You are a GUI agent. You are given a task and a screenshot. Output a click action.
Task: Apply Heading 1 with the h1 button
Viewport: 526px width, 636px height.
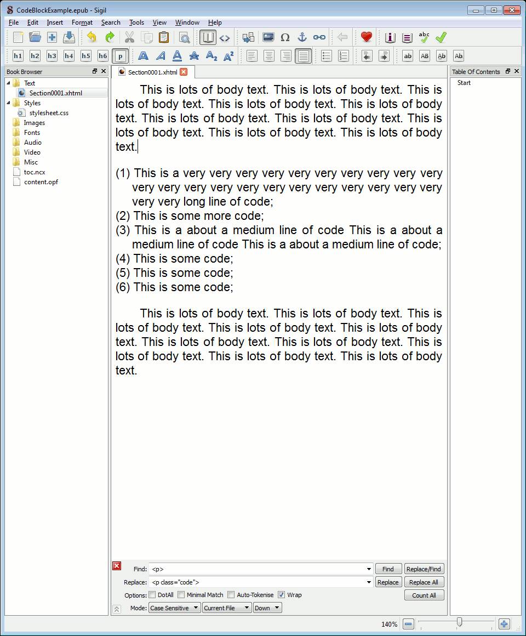[x=18, y=56]
